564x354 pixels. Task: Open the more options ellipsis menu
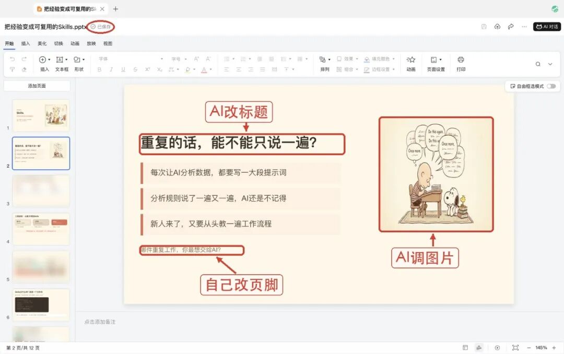point(524,27)
